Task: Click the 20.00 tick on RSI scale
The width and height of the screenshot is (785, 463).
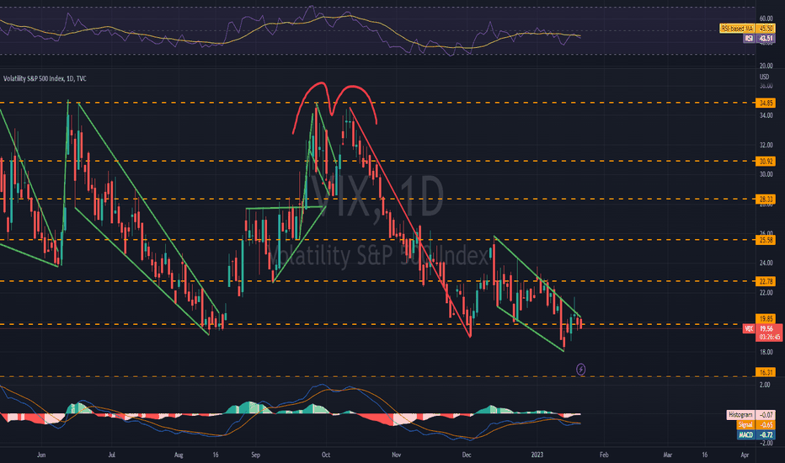Action: pyautogui.click(x=766, y=66)
